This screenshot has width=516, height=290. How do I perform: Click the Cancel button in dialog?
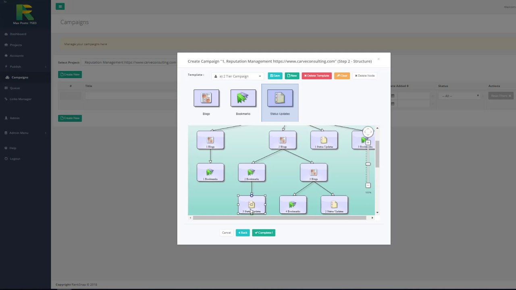pyautogui.click(x=226, y=233)
